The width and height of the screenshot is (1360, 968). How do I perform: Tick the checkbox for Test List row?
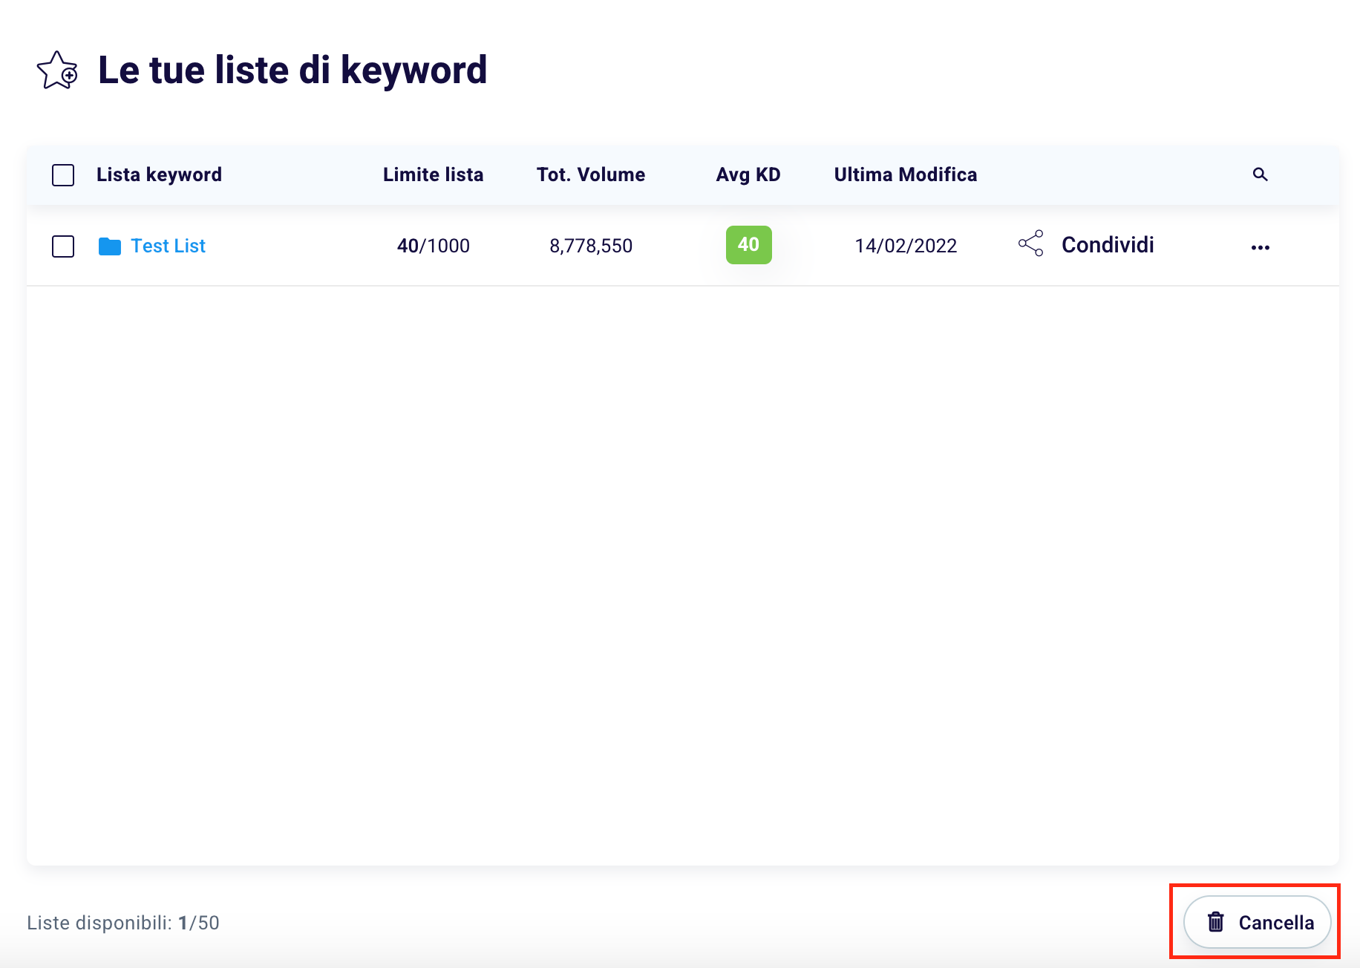[x=63, y=246]
